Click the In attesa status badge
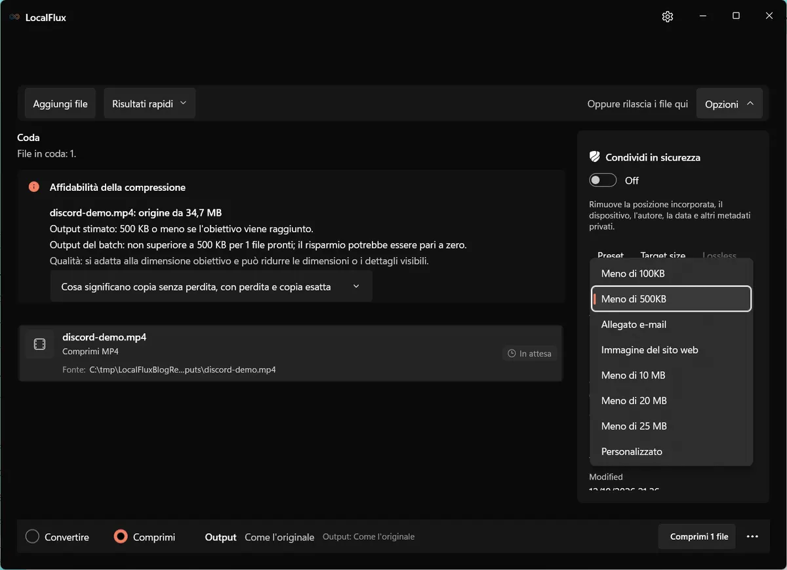The image size is (787, 570). point(530,354)
